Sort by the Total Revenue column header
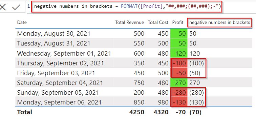The image size is (256, 122). (x=130, y=23)
